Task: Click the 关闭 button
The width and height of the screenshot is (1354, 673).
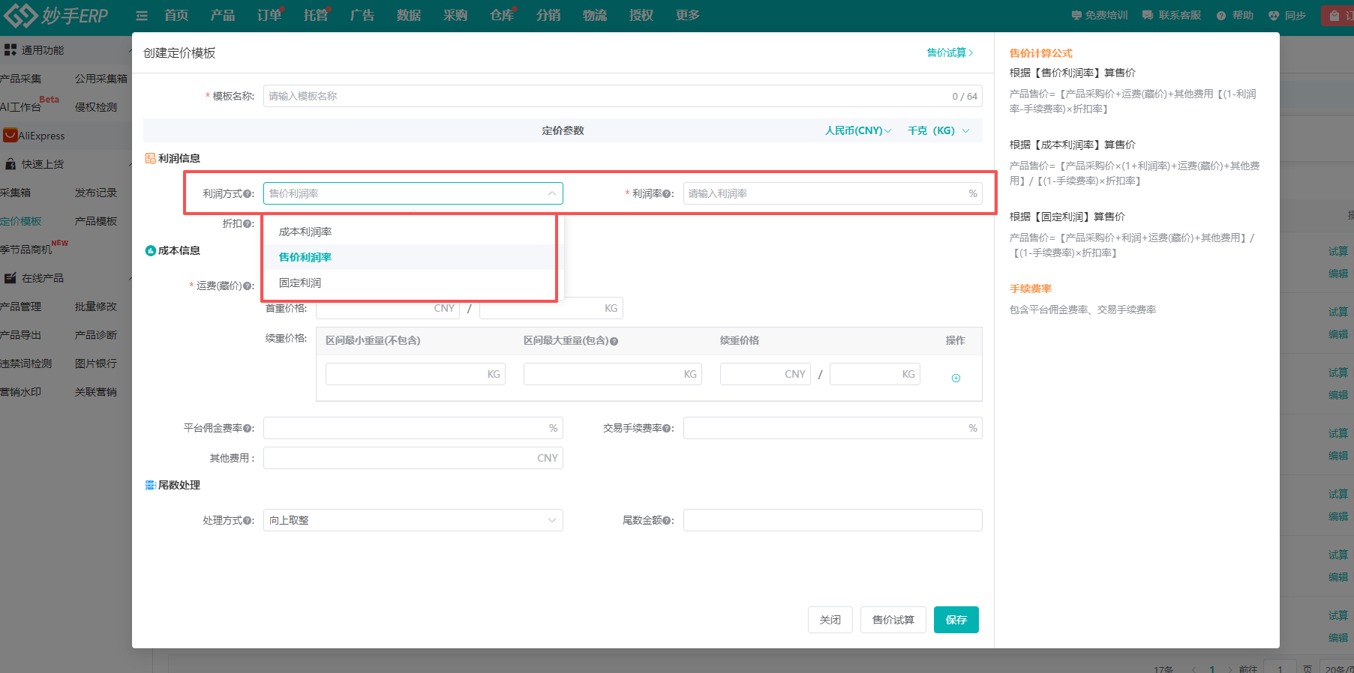Action: 830,620
